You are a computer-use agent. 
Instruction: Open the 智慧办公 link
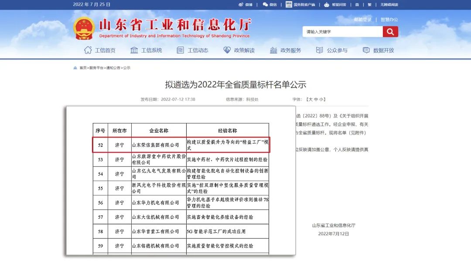389,20
